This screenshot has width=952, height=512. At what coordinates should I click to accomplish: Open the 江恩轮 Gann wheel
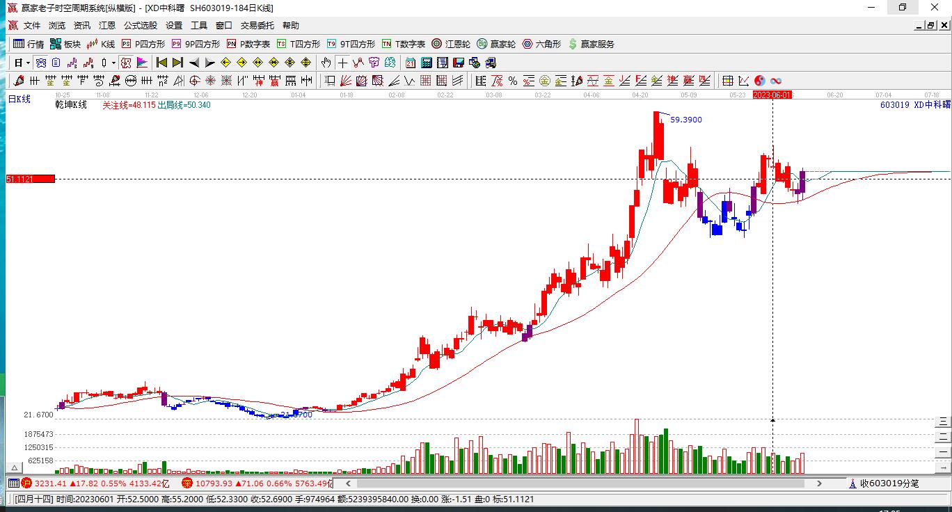pyautogui.click(x=451, y=44)
